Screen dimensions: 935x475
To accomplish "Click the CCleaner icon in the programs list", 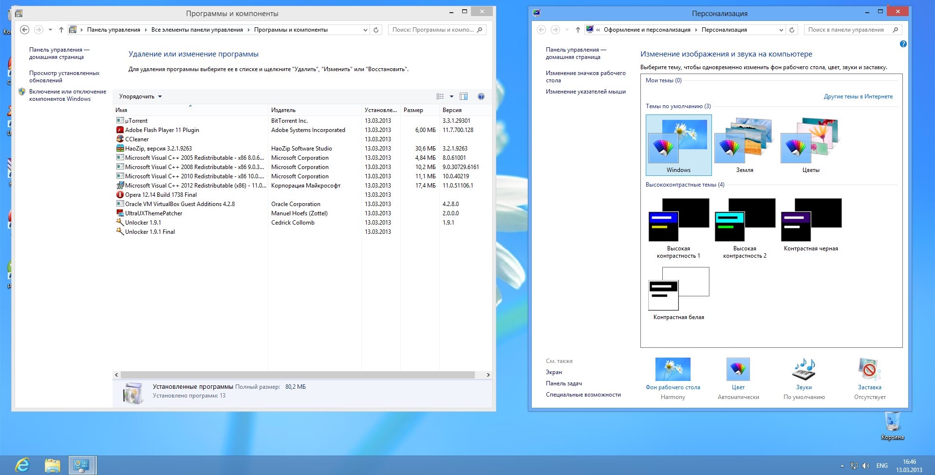I will (x=120, y=139).
